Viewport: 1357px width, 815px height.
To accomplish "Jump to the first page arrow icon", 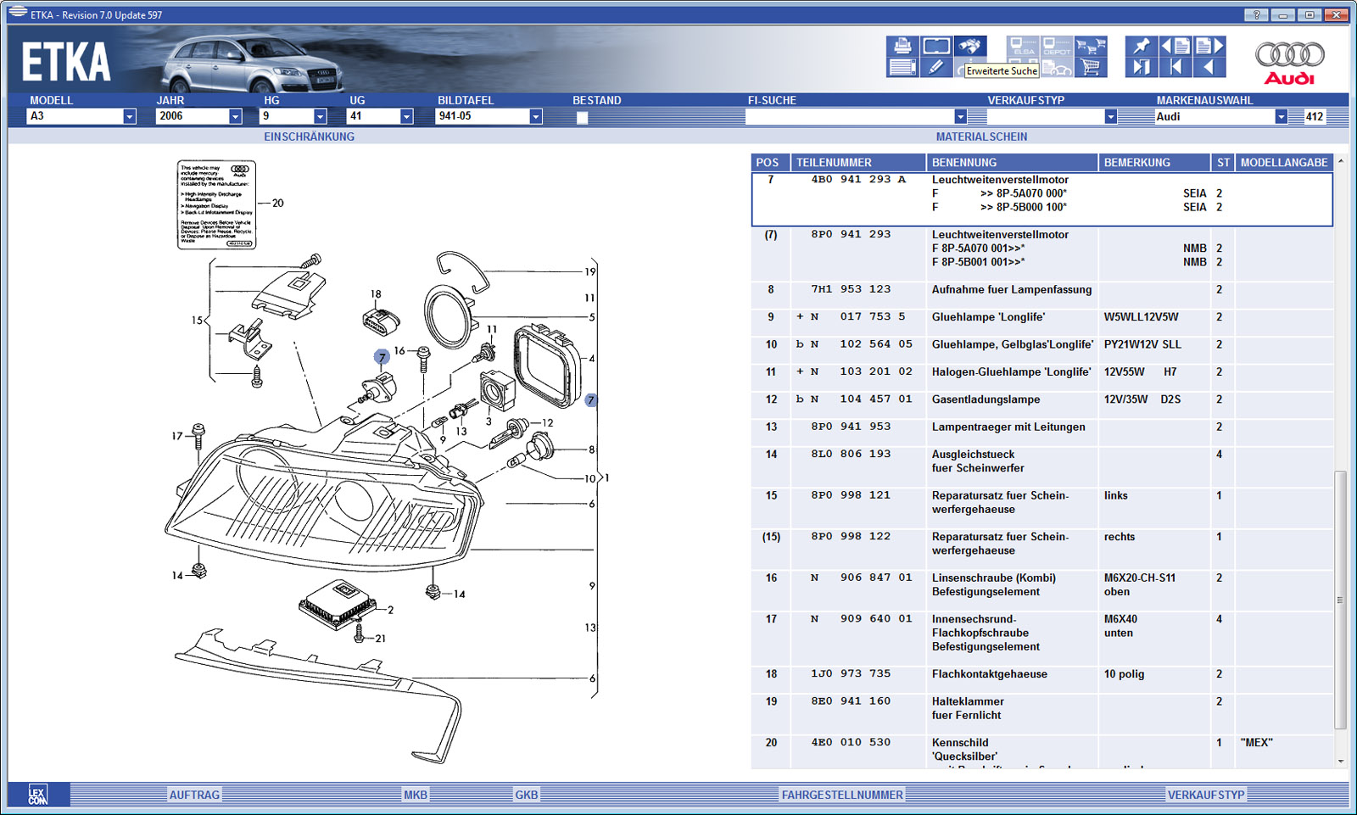I will pyautogui.click(x=1176, y=67).
